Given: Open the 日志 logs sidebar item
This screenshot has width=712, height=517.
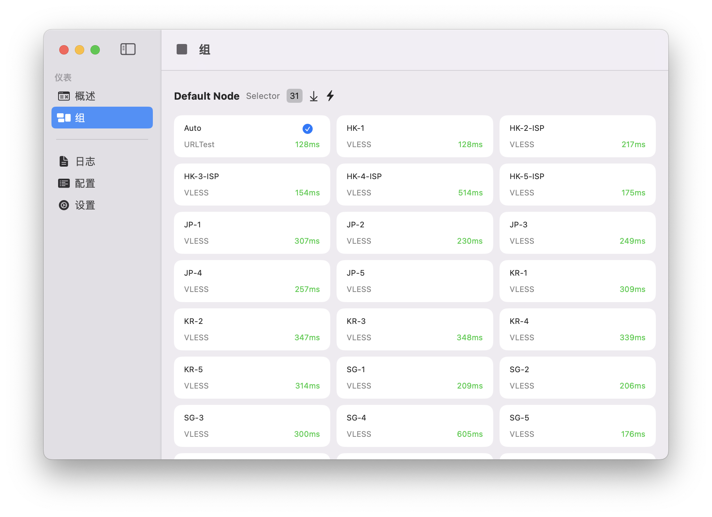Looking at the screenshot, I should coord(102,162).
